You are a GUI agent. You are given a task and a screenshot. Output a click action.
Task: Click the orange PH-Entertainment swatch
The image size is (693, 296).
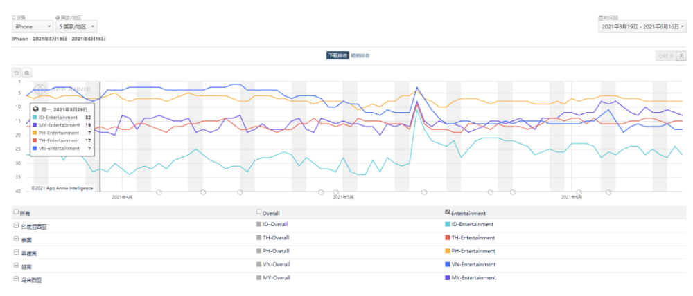pos(447,250)
